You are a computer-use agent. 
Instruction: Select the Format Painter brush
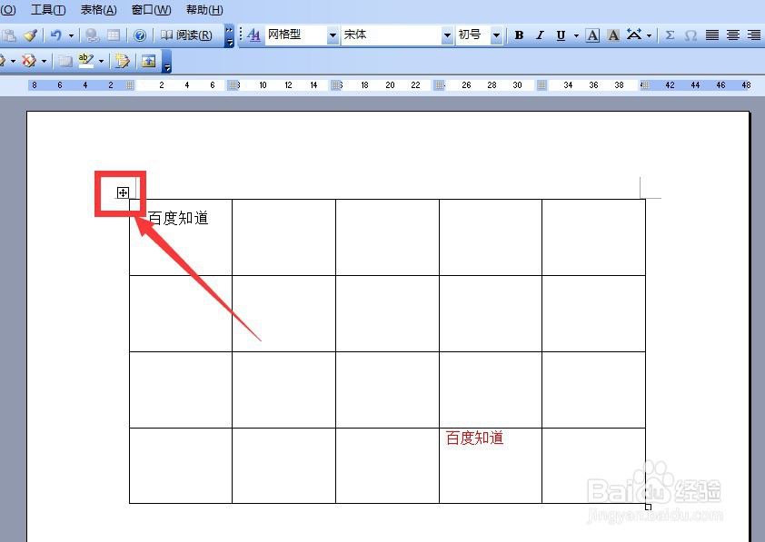point(31,35)
